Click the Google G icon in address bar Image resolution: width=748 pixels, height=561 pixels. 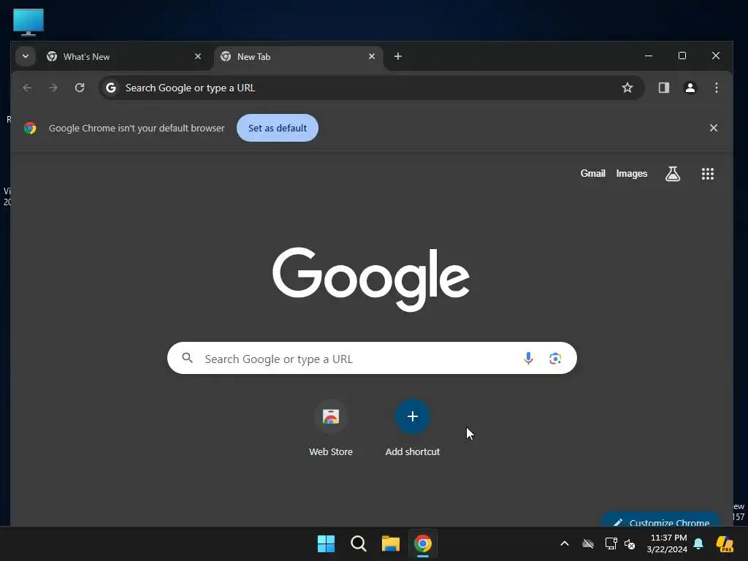[x=111, y=88]
